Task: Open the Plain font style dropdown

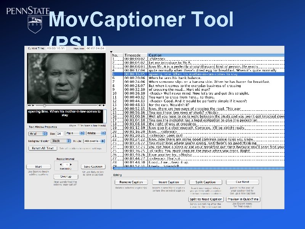Action: (x=74, y=133)
